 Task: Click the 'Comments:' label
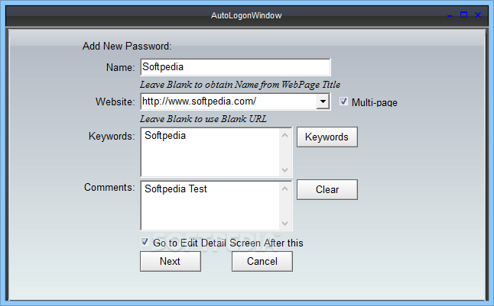[109, 188]
